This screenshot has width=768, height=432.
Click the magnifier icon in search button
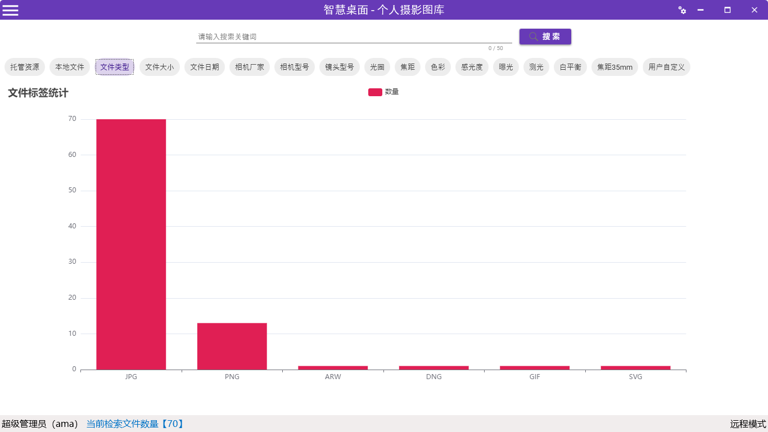click(534, 37)
